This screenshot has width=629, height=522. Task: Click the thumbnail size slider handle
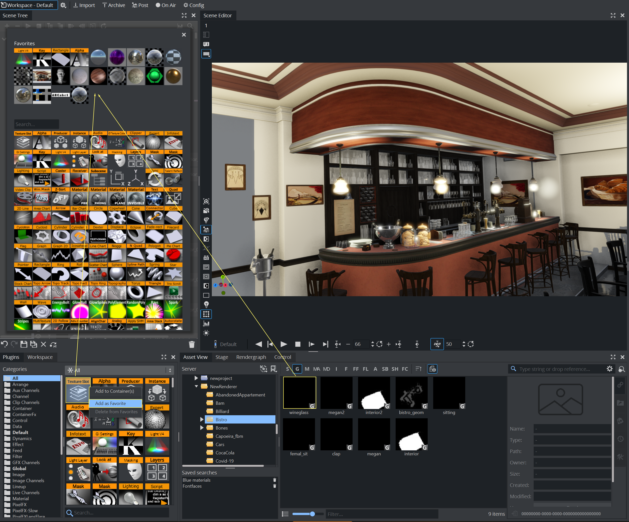click(x=312, y=514)
